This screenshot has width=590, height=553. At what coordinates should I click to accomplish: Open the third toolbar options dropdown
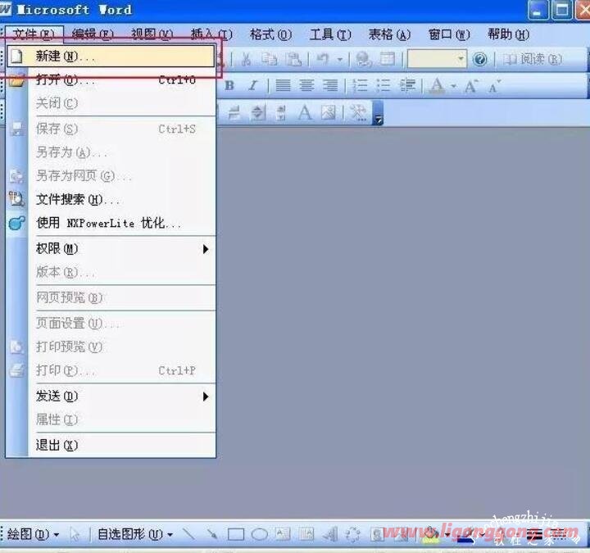[x=378, y=113]
